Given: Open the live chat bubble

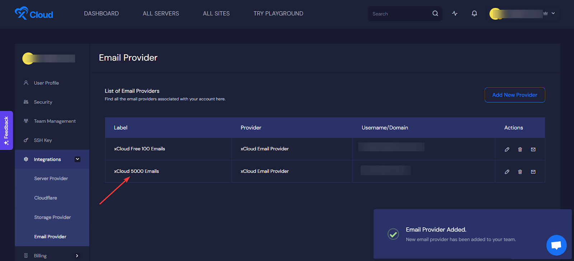Looking at the screenshot, I should pyautogui.click(x=556, y=245).
